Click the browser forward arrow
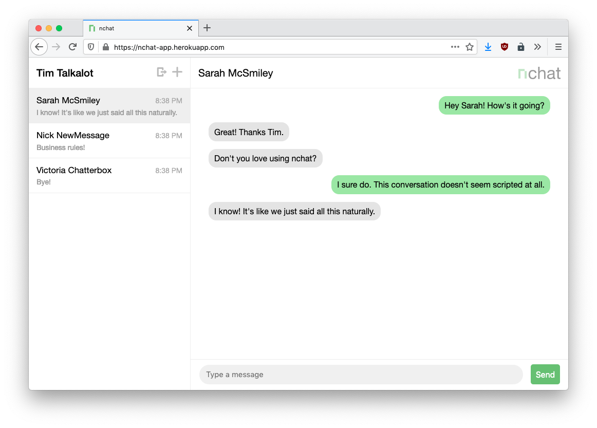 (56, 47)
